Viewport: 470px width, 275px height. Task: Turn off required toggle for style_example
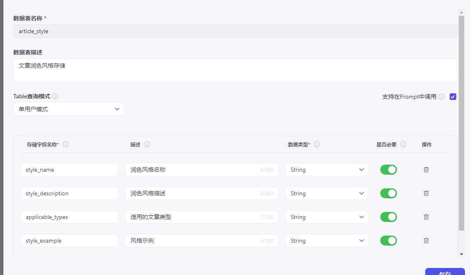pos(389,241)
